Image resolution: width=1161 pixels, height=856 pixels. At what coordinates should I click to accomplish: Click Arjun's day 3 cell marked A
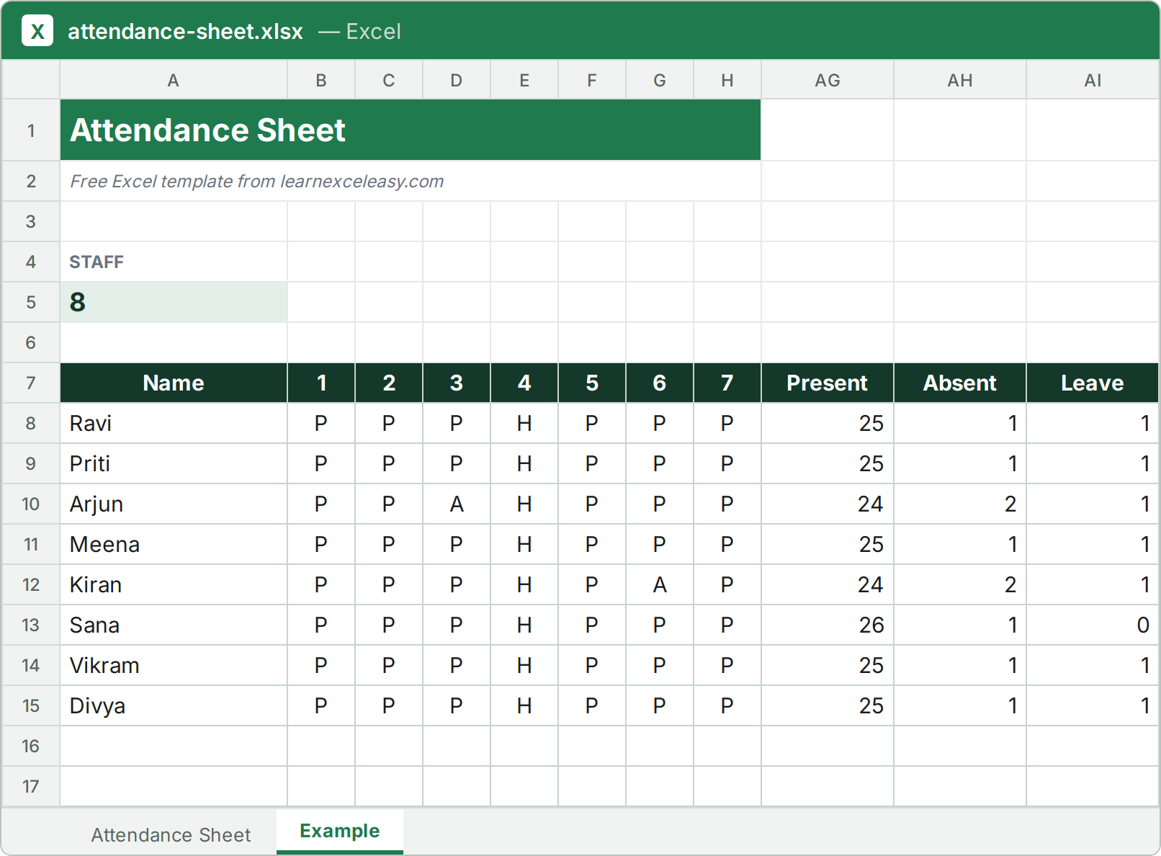point(457,504)
